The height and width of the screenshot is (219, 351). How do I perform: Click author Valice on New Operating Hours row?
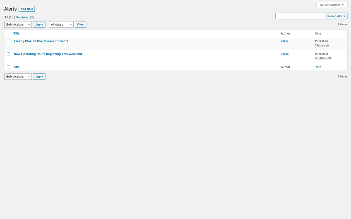[285, 54]
